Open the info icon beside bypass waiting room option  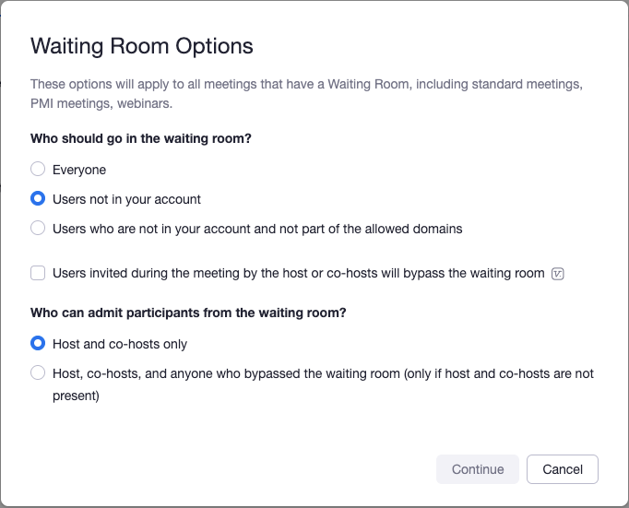point(558,274)
